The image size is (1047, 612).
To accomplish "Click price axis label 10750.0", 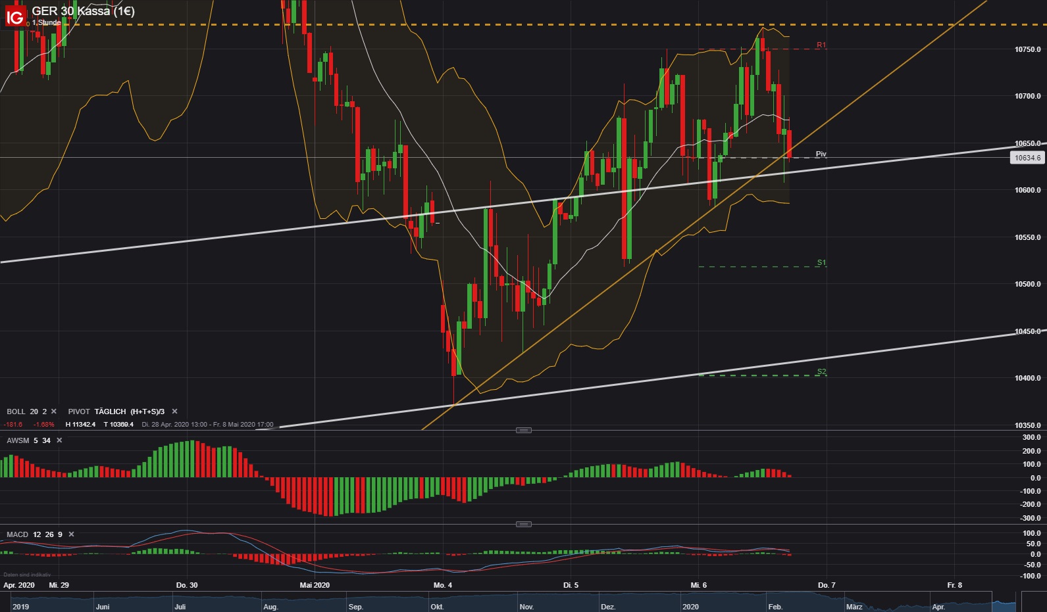I will tap(1027, 49).
